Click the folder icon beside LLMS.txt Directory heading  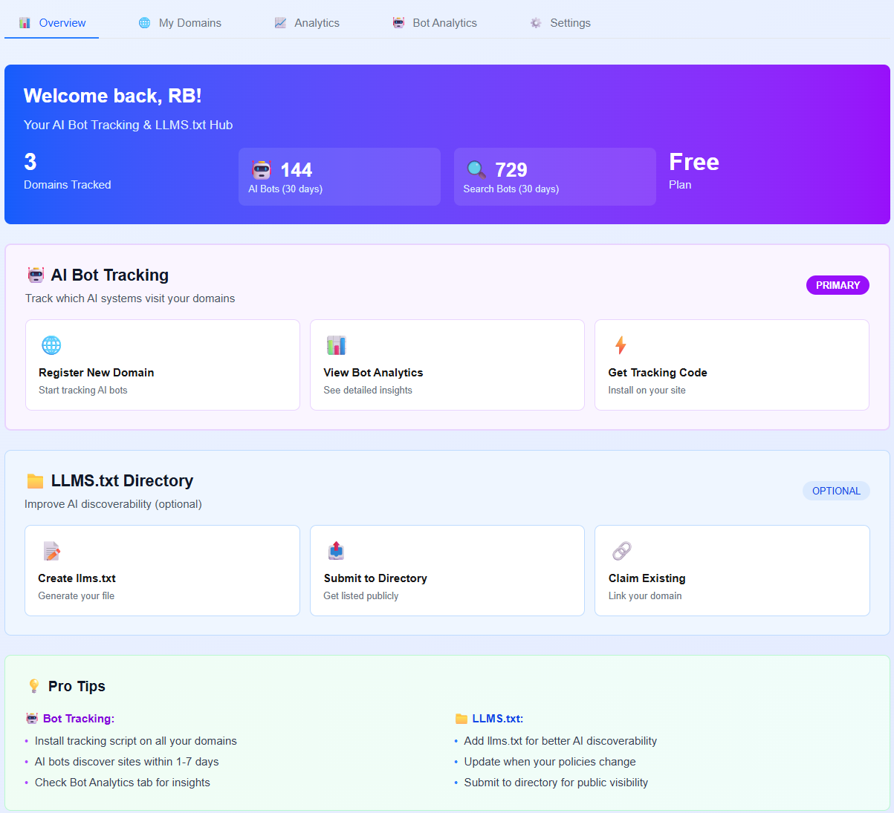pos(35,481)
